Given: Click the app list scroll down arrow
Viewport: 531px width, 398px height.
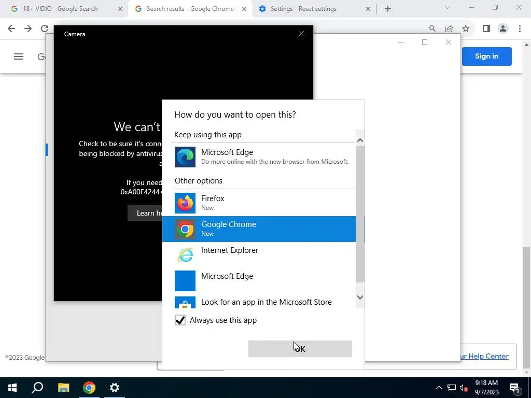Looking at the screenshot, I should 360,297.
